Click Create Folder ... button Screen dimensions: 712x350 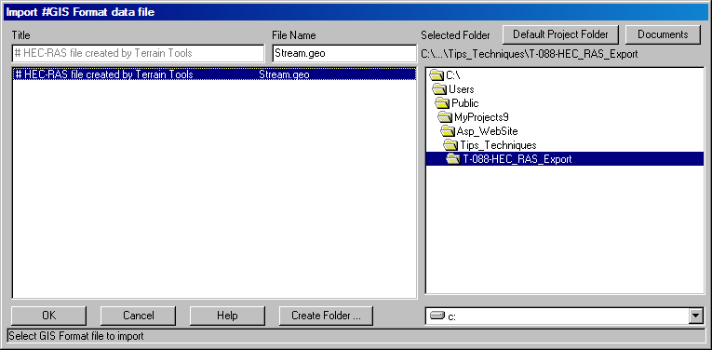[326, 316]
